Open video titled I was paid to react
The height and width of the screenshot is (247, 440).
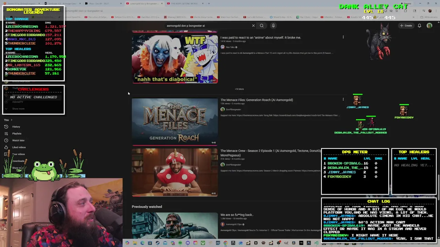(261, 37)
